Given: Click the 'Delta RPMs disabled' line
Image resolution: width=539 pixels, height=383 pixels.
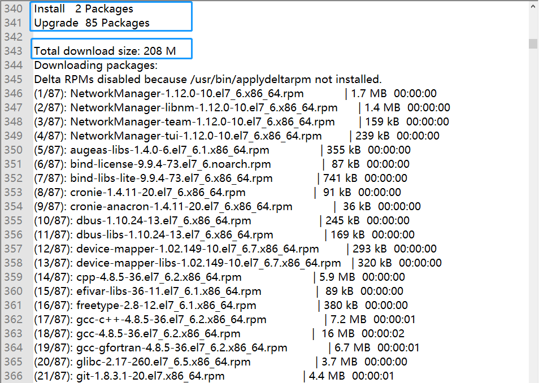Looking at the screenshot, I should click(x=208, y=79).
